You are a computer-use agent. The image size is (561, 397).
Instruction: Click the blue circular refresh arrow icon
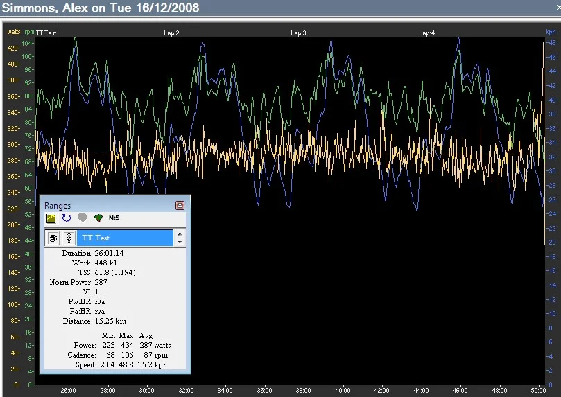pyautogui.click(x=67, y=218)
